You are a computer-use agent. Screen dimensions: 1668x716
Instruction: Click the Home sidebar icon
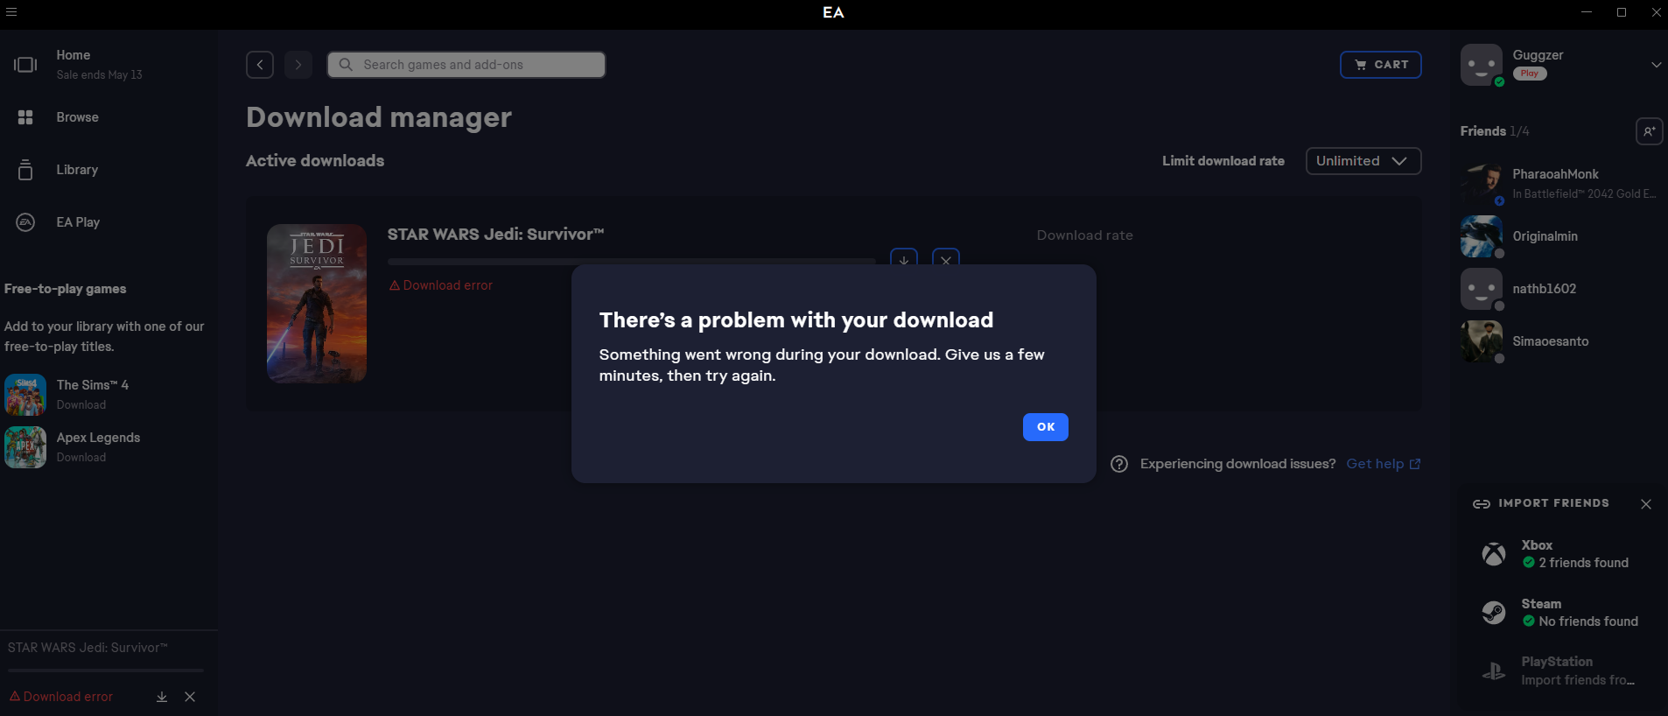pos(25,65)
